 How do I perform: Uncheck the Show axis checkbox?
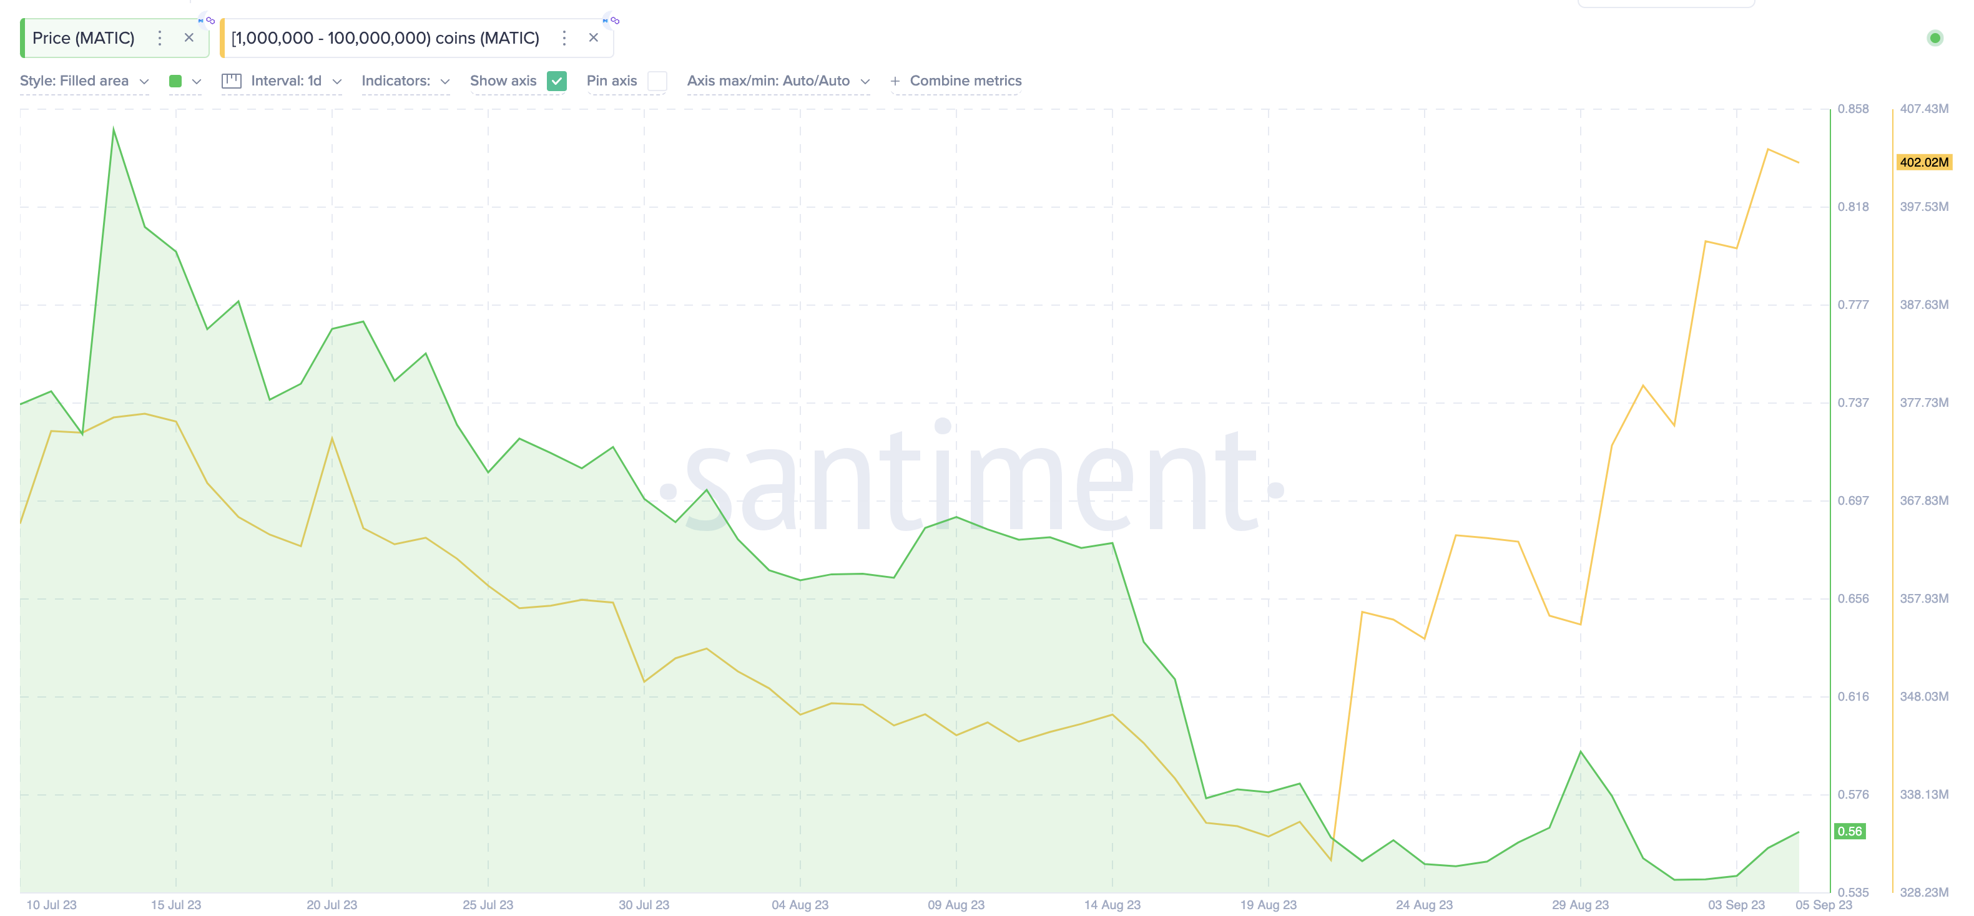click(557, 81)
